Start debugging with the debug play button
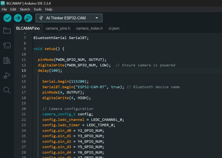This screenshot has height=158, width=222. [x=28, y=18]
